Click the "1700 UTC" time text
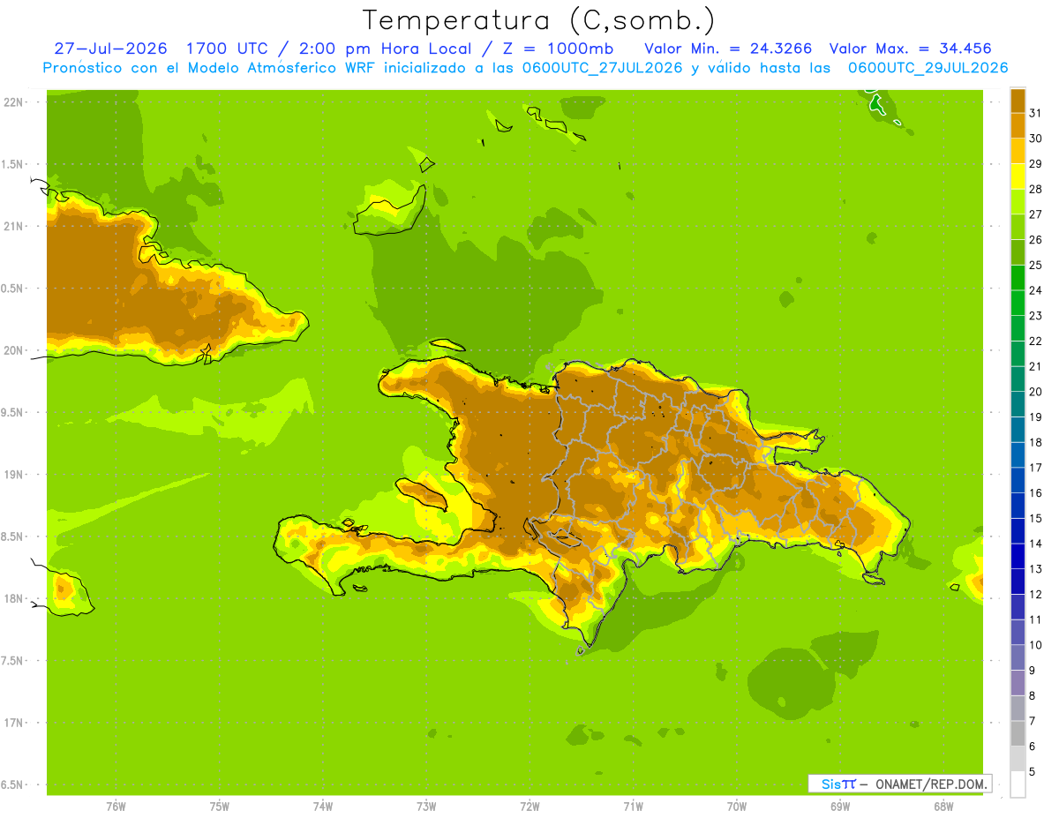The image size is (1059, 818). coord(229,49)
